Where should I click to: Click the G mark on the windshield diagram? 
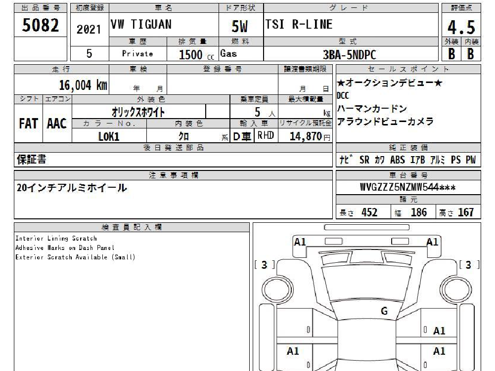coord(384,311)
